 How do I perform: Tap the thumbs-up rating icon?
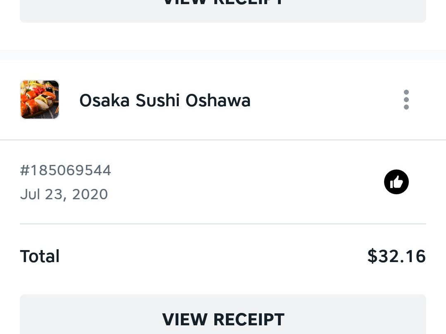click(x=396, y=182)
